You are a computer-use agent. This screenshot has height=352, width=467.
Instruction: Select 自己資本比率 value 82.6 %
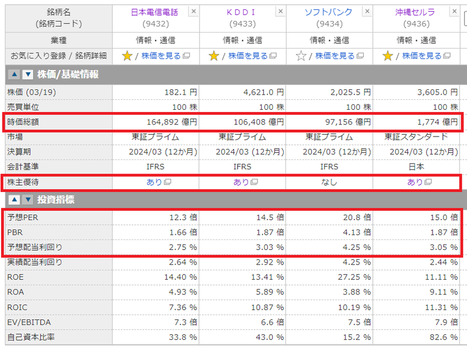point(444,337)
